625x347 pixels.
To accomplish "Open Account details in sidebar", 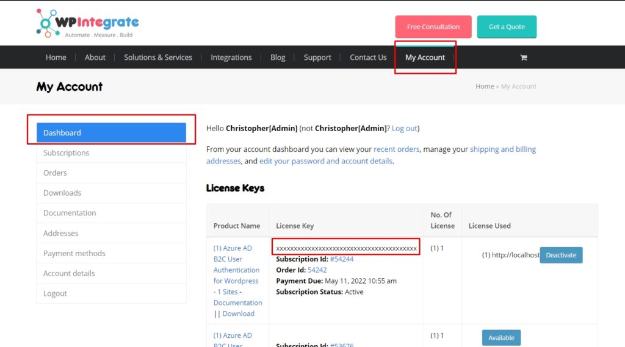I will click(x=111, y=273).
